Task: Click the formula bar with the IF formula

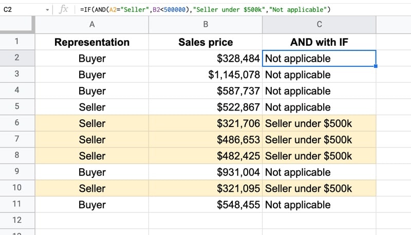Action: click(x=242, y=10)
